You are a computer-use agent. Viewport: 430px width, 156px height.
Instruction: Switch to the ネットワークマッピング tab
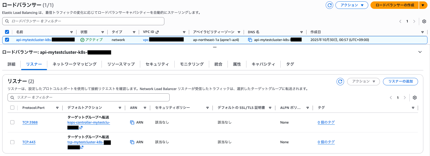coord(75,64)
